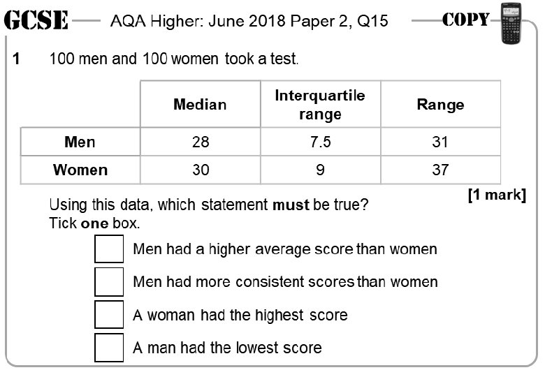Click Men's range value 31

point(440,142)
